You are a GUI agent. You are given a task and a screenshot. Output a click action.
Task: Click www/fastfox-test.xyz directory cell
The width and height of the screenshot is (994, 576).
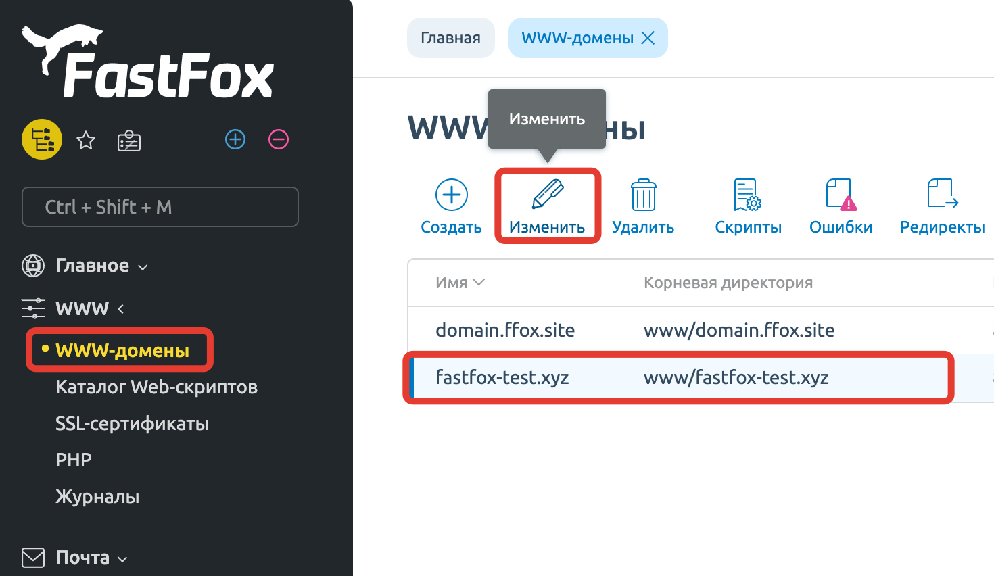click(736, 377)
